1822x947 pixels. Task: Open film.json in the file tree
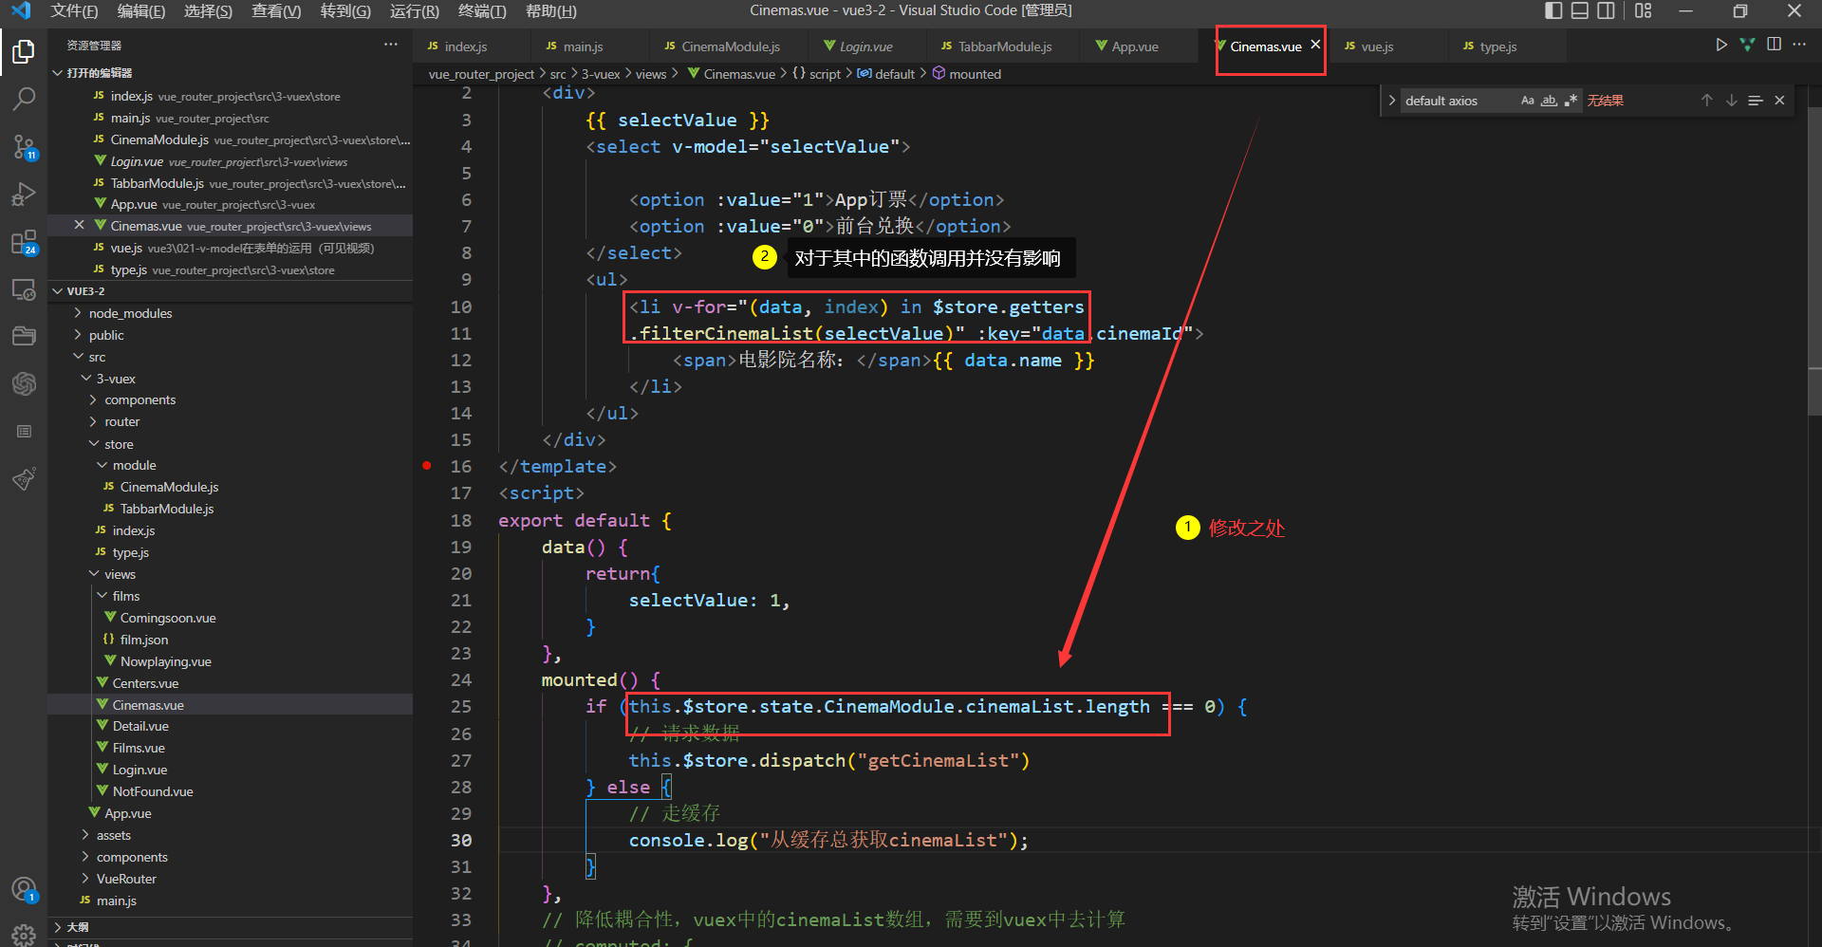[x=143, y=640]
